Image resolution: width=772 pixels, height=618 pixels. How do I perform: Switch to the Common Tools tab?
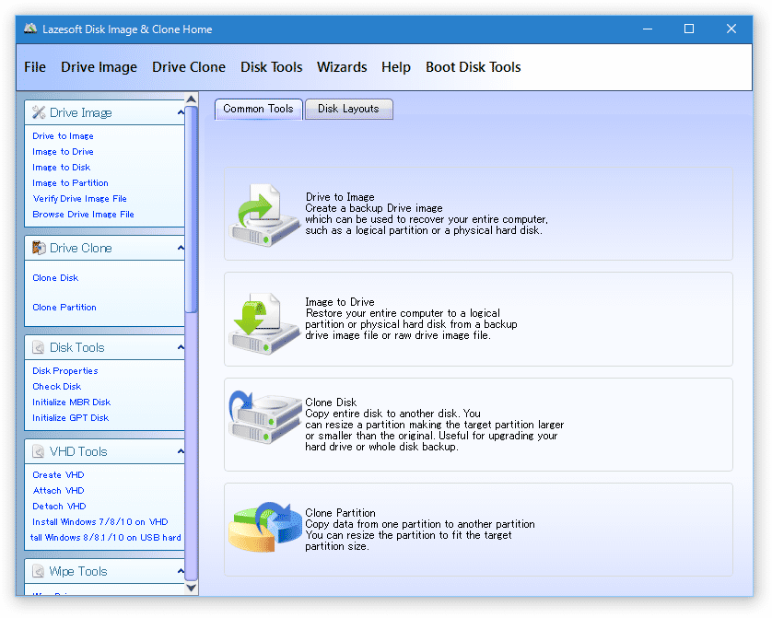pos(259,109)
